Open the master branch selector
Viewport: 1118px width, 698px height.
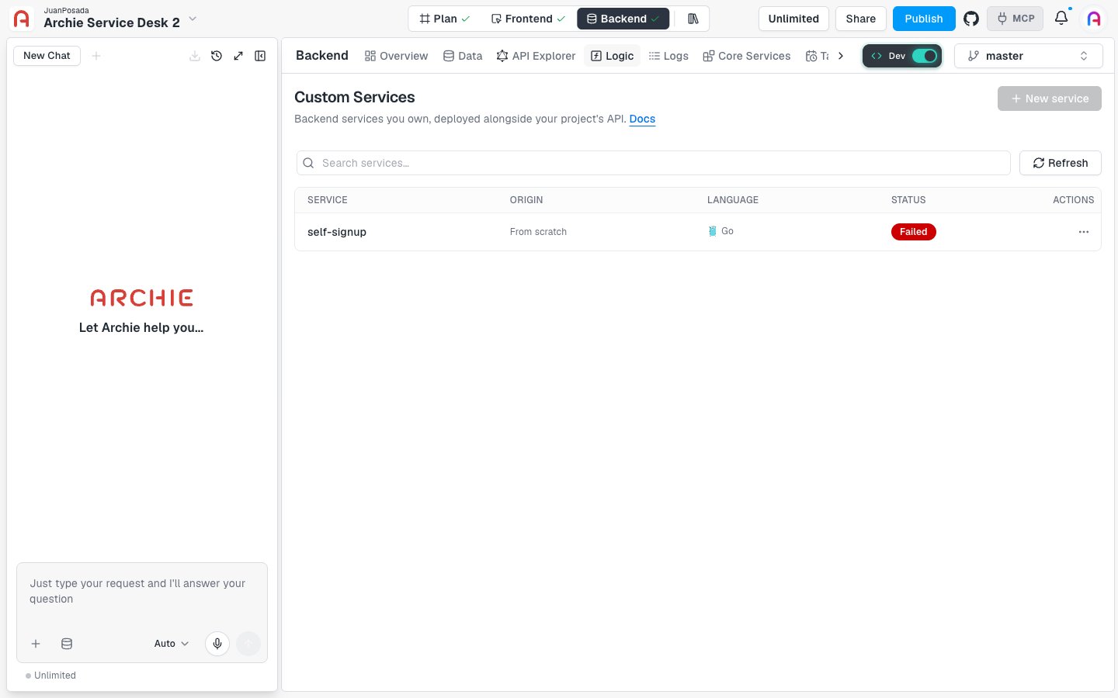click(1028, 56)
